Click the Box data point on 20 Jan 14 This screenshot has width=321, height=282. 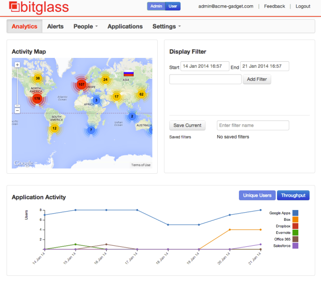point(230,230)
